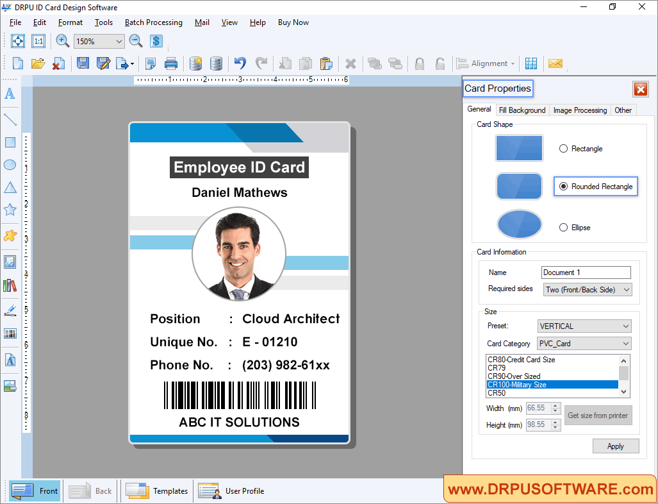Select CR80-Credit Card Size in list
Image resolution: width=658 pixels, height=504 pixels.
[552, 360]
